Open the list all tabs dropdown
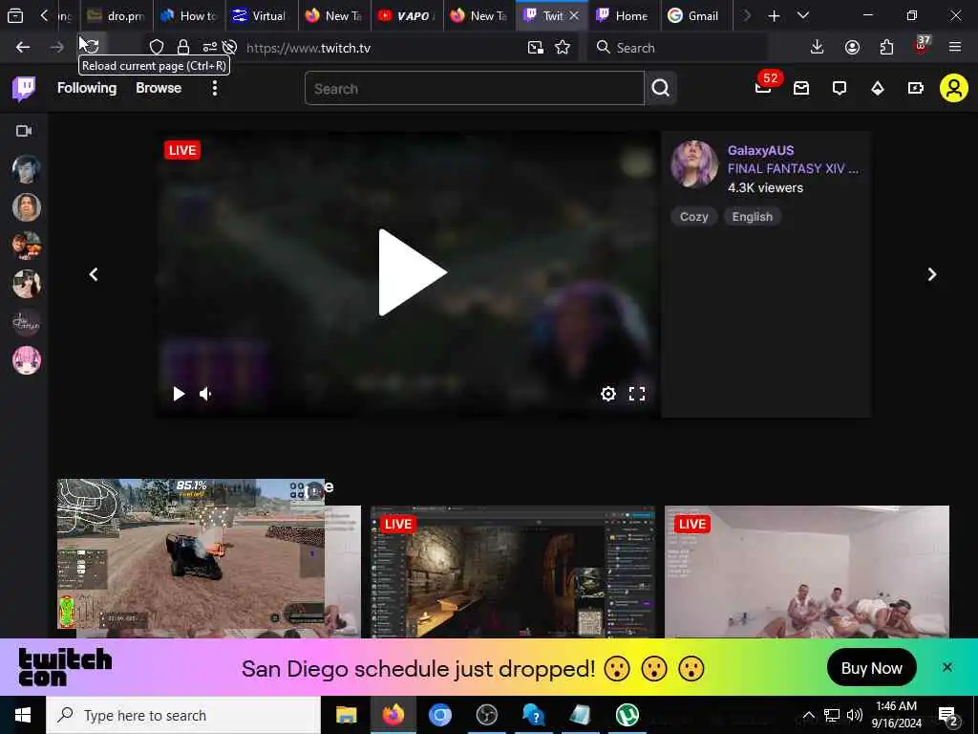 click(803, 15)
